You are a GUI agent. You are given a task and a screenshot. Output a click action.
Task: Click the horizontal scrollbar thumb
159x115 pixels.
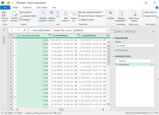click(61, 109)
